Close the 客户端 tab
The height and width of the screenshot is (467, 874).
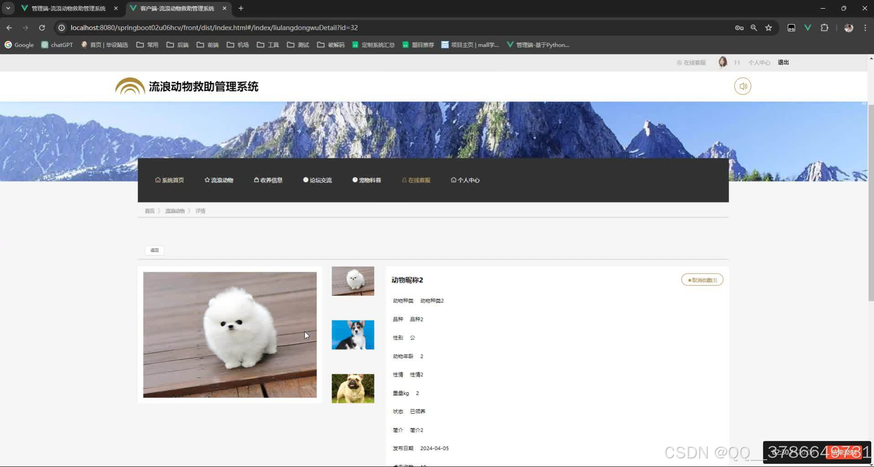coord(224,8)
